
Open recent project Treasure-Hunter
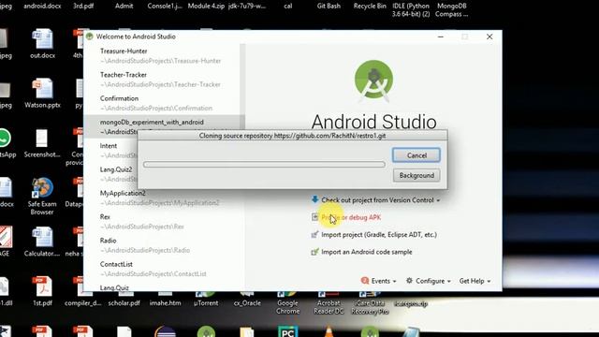point(162,56)
